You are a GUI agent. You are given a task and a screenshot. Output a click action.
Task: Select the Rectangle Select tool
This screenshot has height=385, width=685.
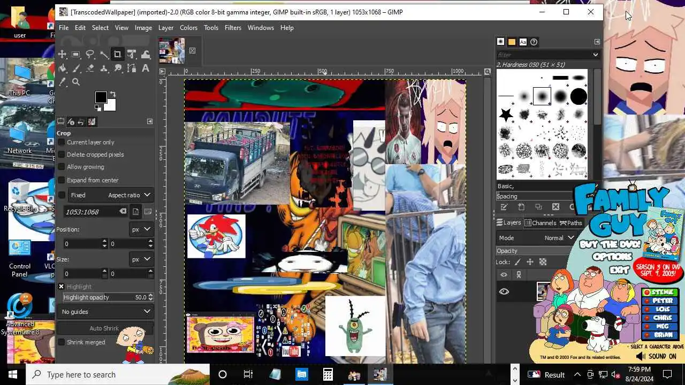pos(76,55)
